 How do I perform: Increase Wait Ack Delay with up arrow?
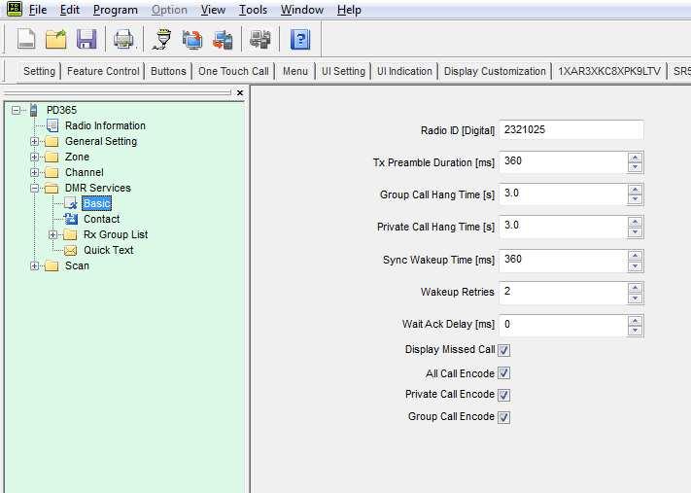pos(635,321)
